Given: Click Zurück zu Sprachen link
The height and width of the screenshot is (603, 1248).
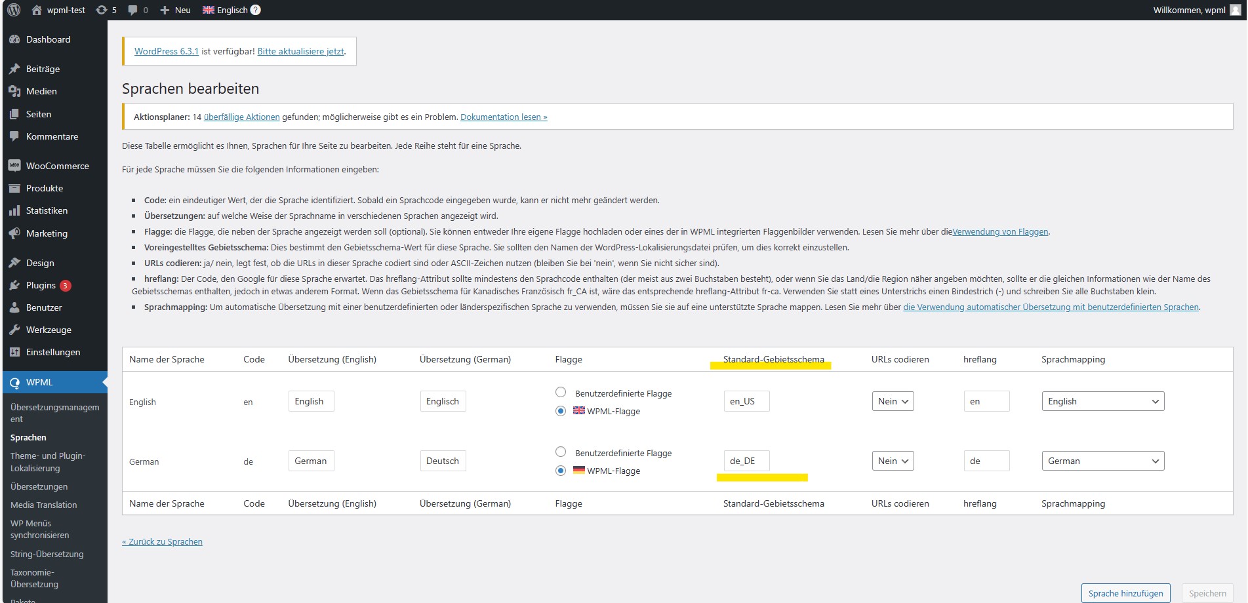Looking at the screenshot, I should pyautogui.click(x=162, y=541).
